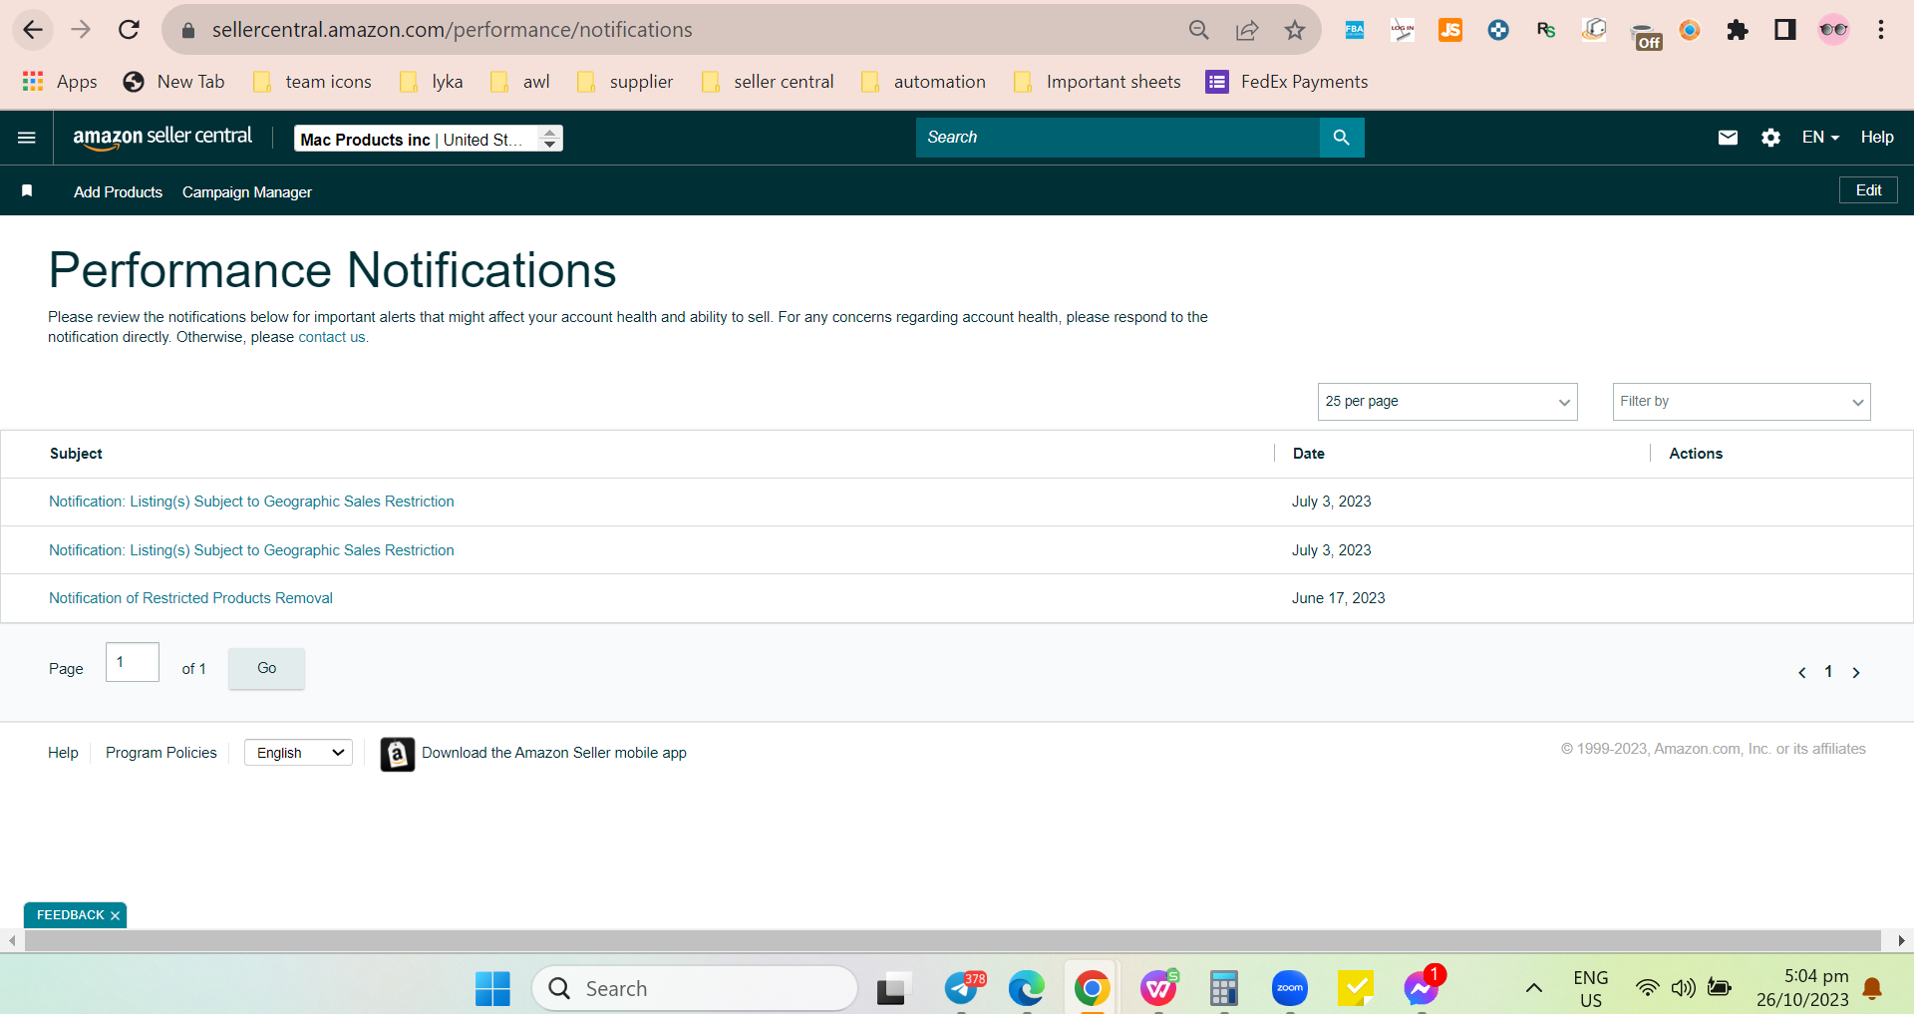Open Campaign Manager link
Viewport: 1914px width, 1014px height.
click(x=247, y=192)
